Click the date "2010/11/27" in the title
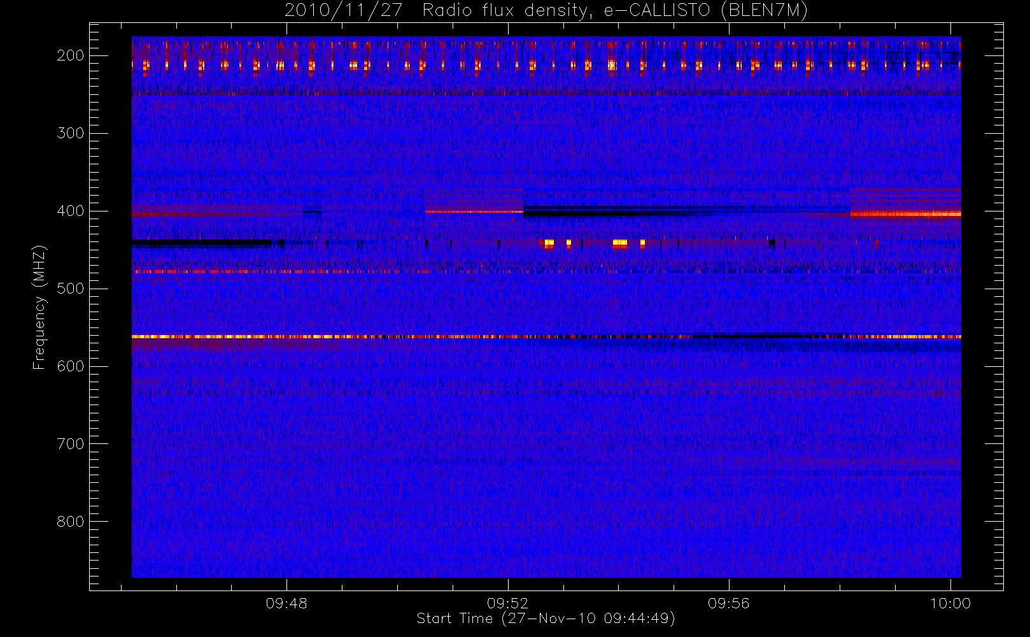Image resolution: width=1030 pixels, height=637 pixels. [343, 11]
